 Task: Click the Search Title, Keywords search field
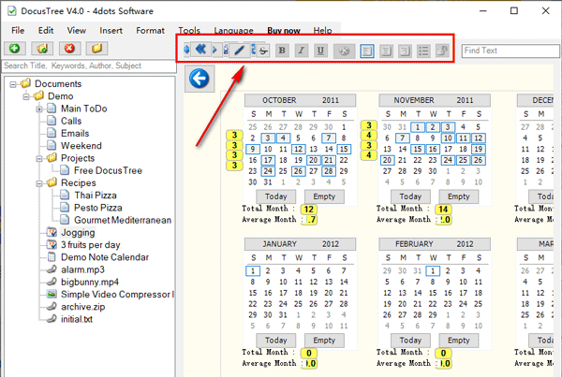point(89,65)
